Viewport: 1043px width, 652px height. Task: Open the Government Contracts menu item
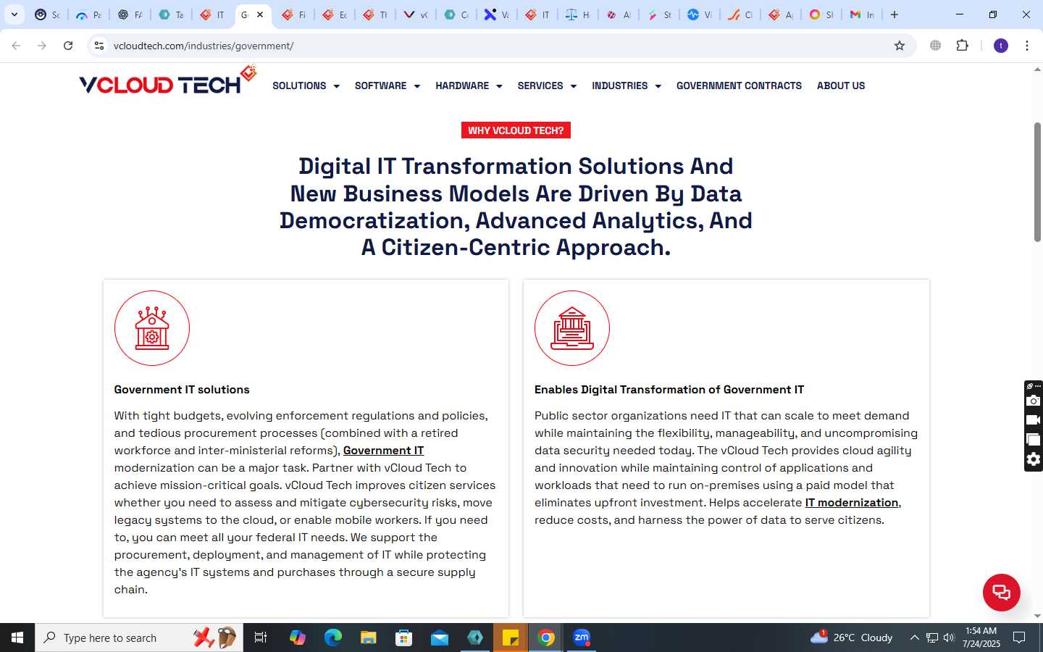point(739,85)
